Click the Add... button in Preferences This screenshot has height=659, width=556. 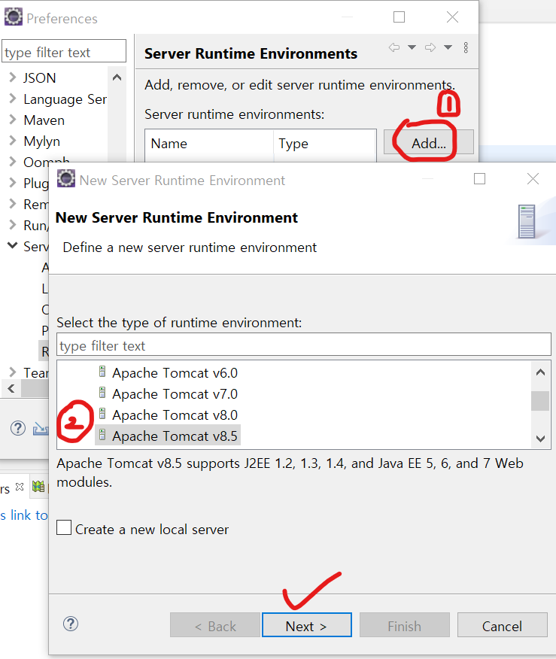(x=429, y=142)
